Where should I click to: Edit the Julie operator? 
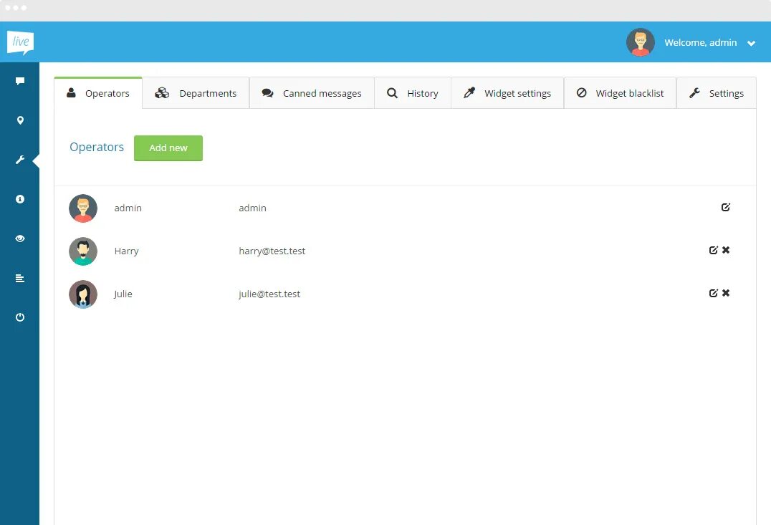[x=714, y=293]
